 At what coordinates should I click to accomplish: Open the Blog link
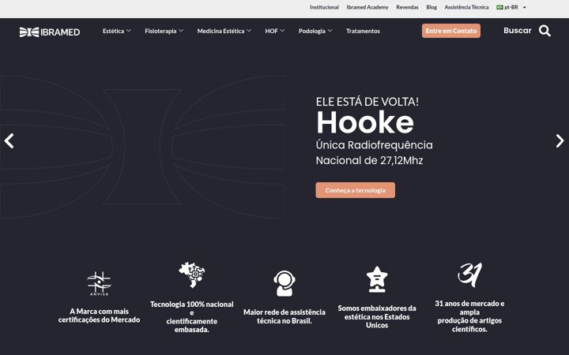tap(431, 7)
